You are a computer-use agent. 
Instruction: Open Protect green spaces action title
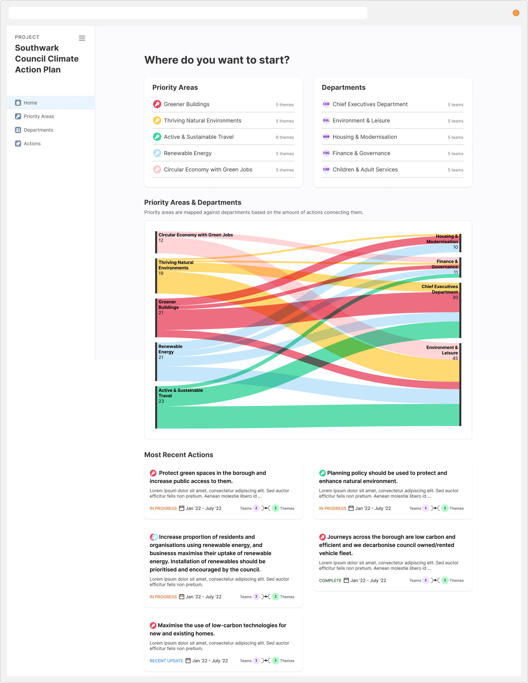point(208,477)
